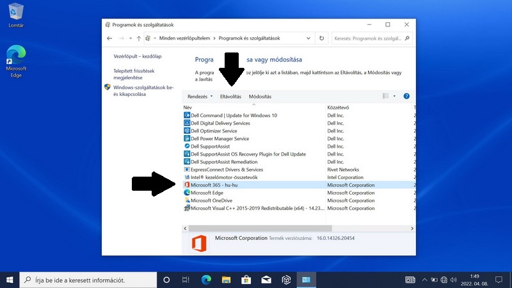512x288 pixels.
Task: Open the notification center icon
Action: coord(499,280)
